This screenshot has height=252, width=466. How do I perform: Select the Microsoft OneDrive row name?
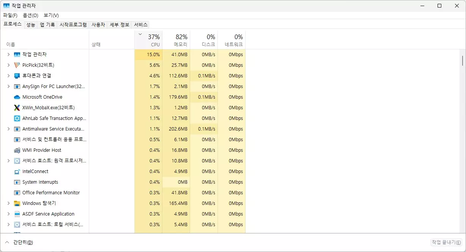click(42, 97)
